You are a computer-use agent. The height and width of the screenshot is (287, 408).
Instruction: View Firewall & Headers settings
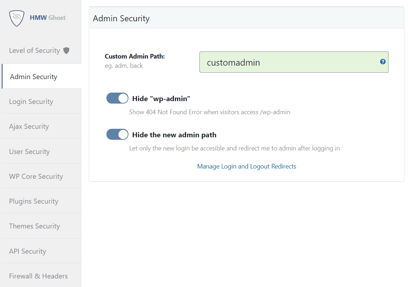click(x=38, y=276)
